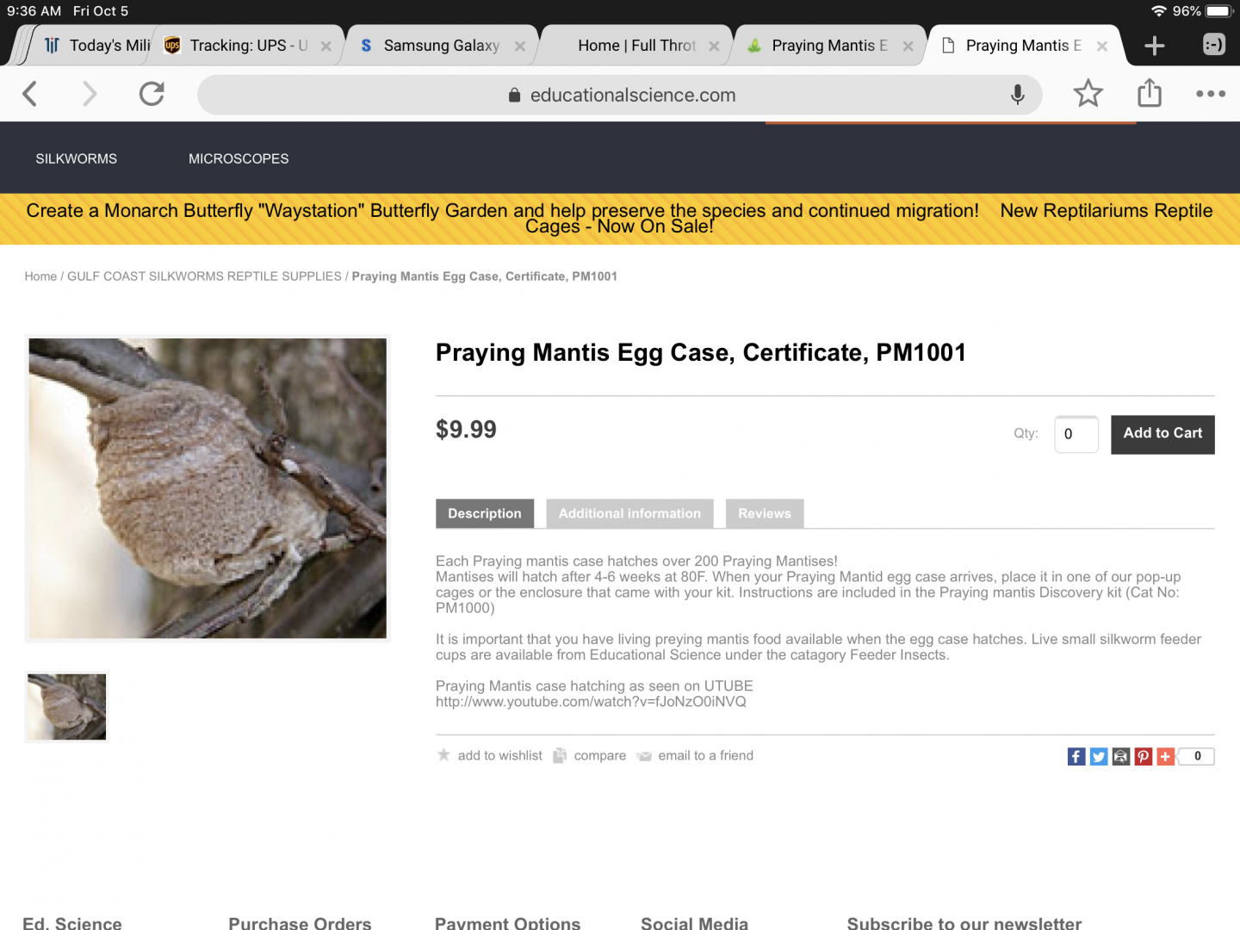Screen dimensions: 1240x930
Task: Close the Samsung Galaxy tab
Action: pyautogui.click(x=520, y=46)
